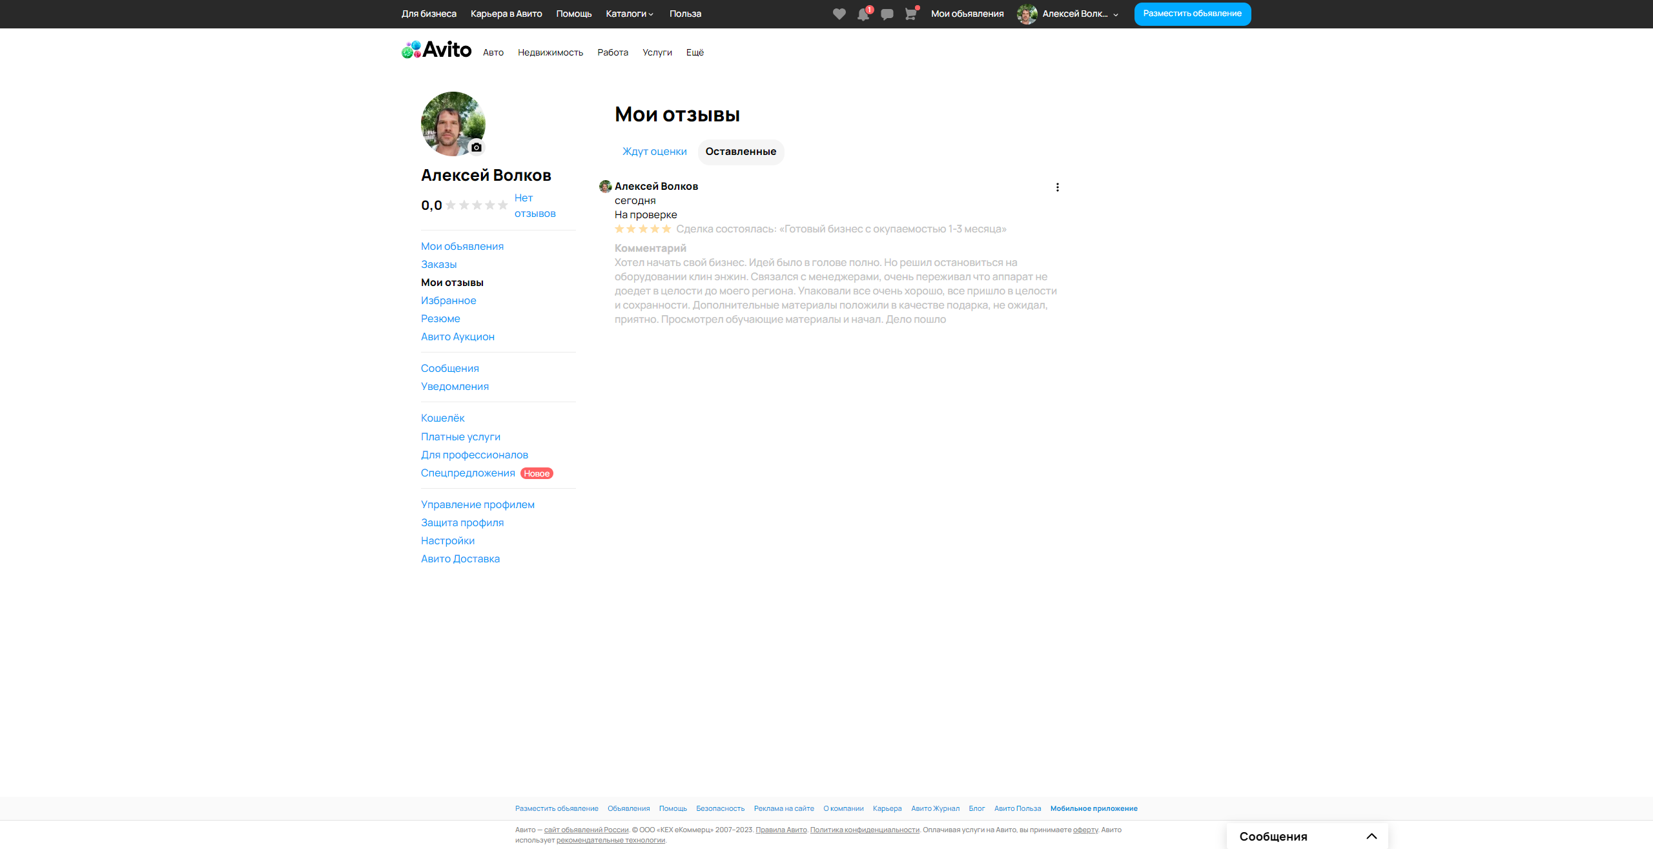Open Спецпредложения sidebar link
Viewport: 1653px width, 849px height.
click(x=467, y=473)
